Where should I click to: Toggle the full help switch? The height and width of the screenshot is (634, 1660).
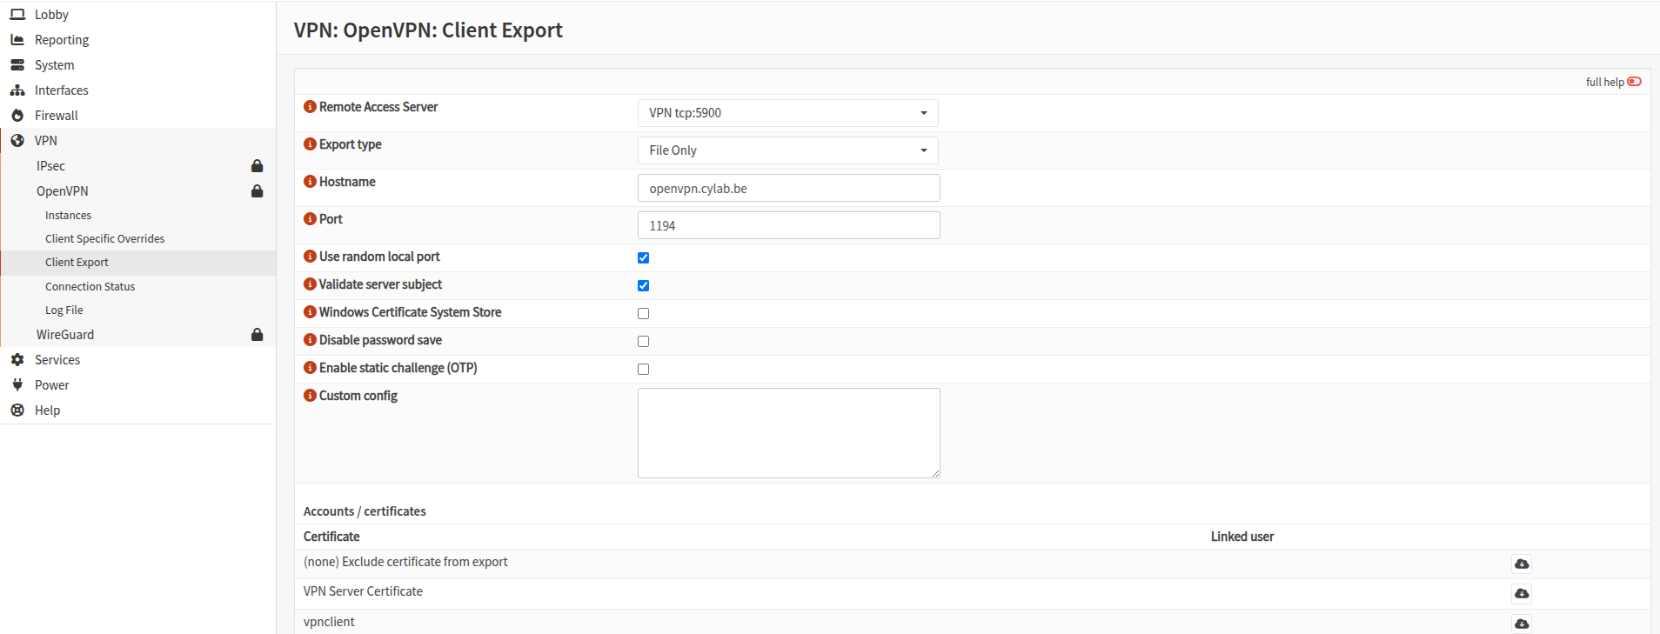click(x=1634, y=82)
